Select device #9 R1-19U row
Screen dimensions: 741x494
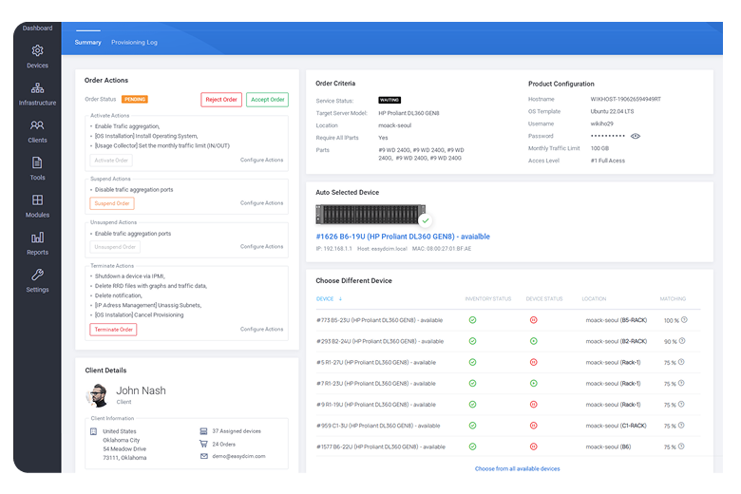point(508,405)
